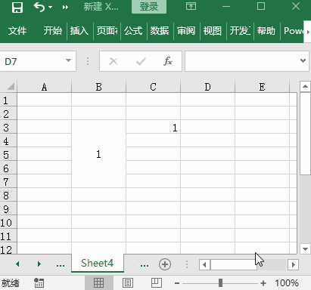311x290 pixels.
Task: Switch to the 插入 ribbon tab
Action: tap(79, 31)
